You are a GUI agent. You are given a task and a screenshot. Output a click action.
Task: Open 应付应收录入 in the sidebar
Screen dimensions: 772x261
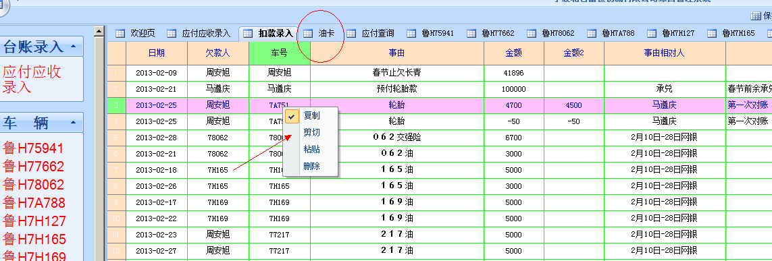click(x=32, y=80)
